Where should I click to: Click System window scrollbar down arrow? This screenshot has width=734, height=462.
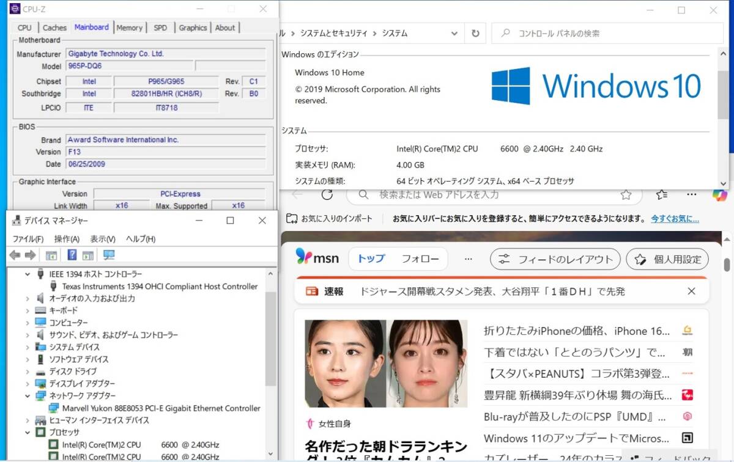point(724,183)
